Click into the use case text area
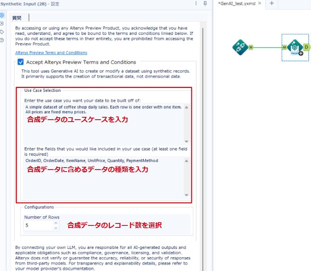This screenshot has height=271, width=311. pos(104,124)
